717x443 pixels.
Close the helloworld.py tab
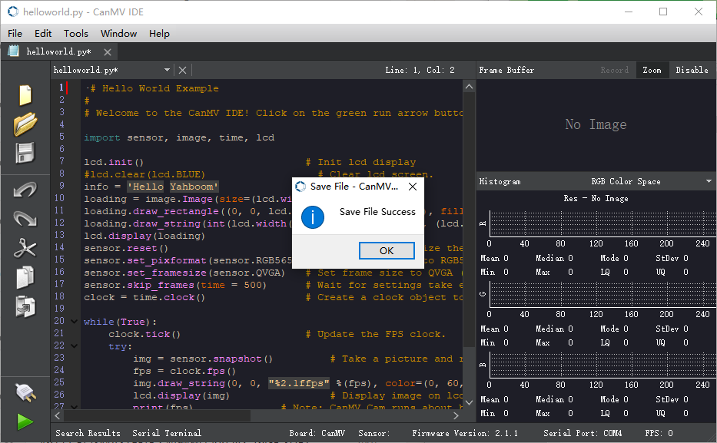(x=108, y=52)
